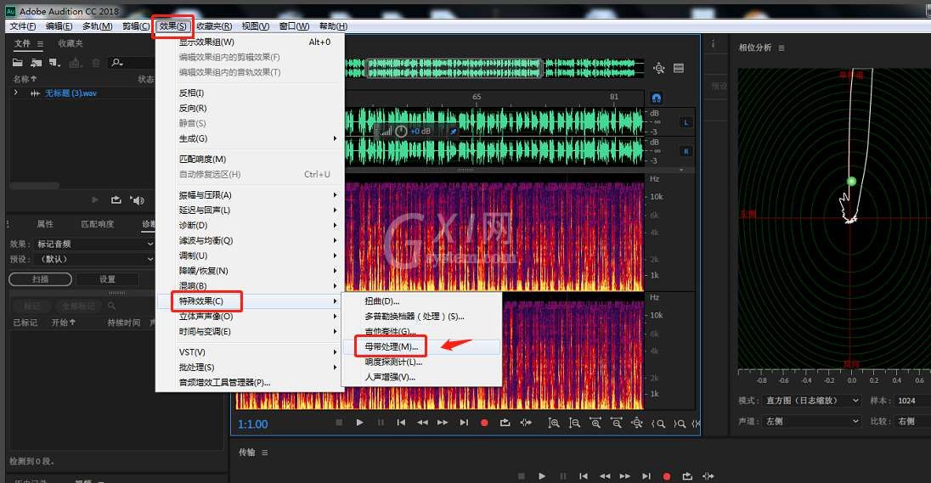931x483 pixels.
Task: Click the 扫描 button
Action: 41,279
